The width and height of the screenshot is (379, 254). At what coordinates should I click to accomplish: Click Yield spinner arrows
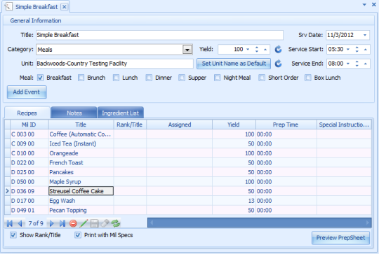(x=257, y=50)
